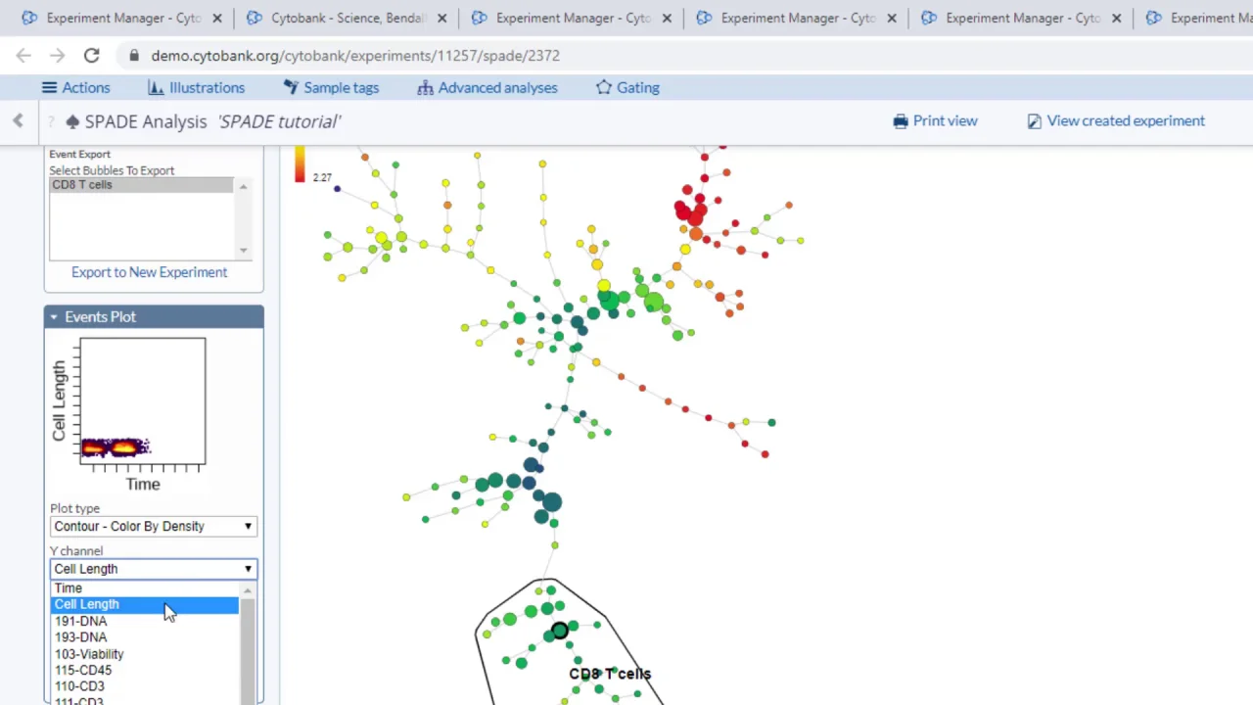Open the Gating star menu

tap(627, 87)
